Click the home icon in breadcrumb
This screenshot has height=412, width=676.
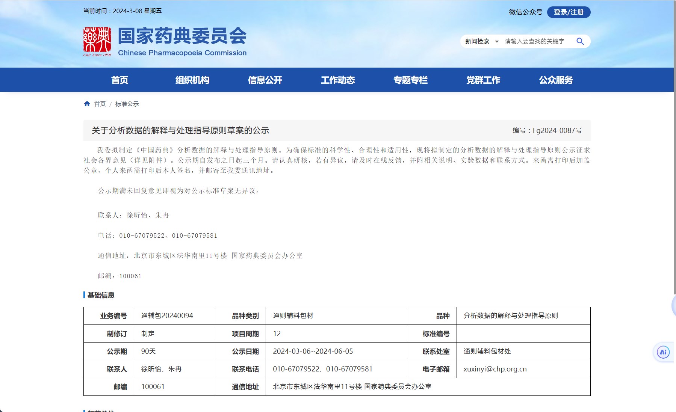tap(87, 104)
